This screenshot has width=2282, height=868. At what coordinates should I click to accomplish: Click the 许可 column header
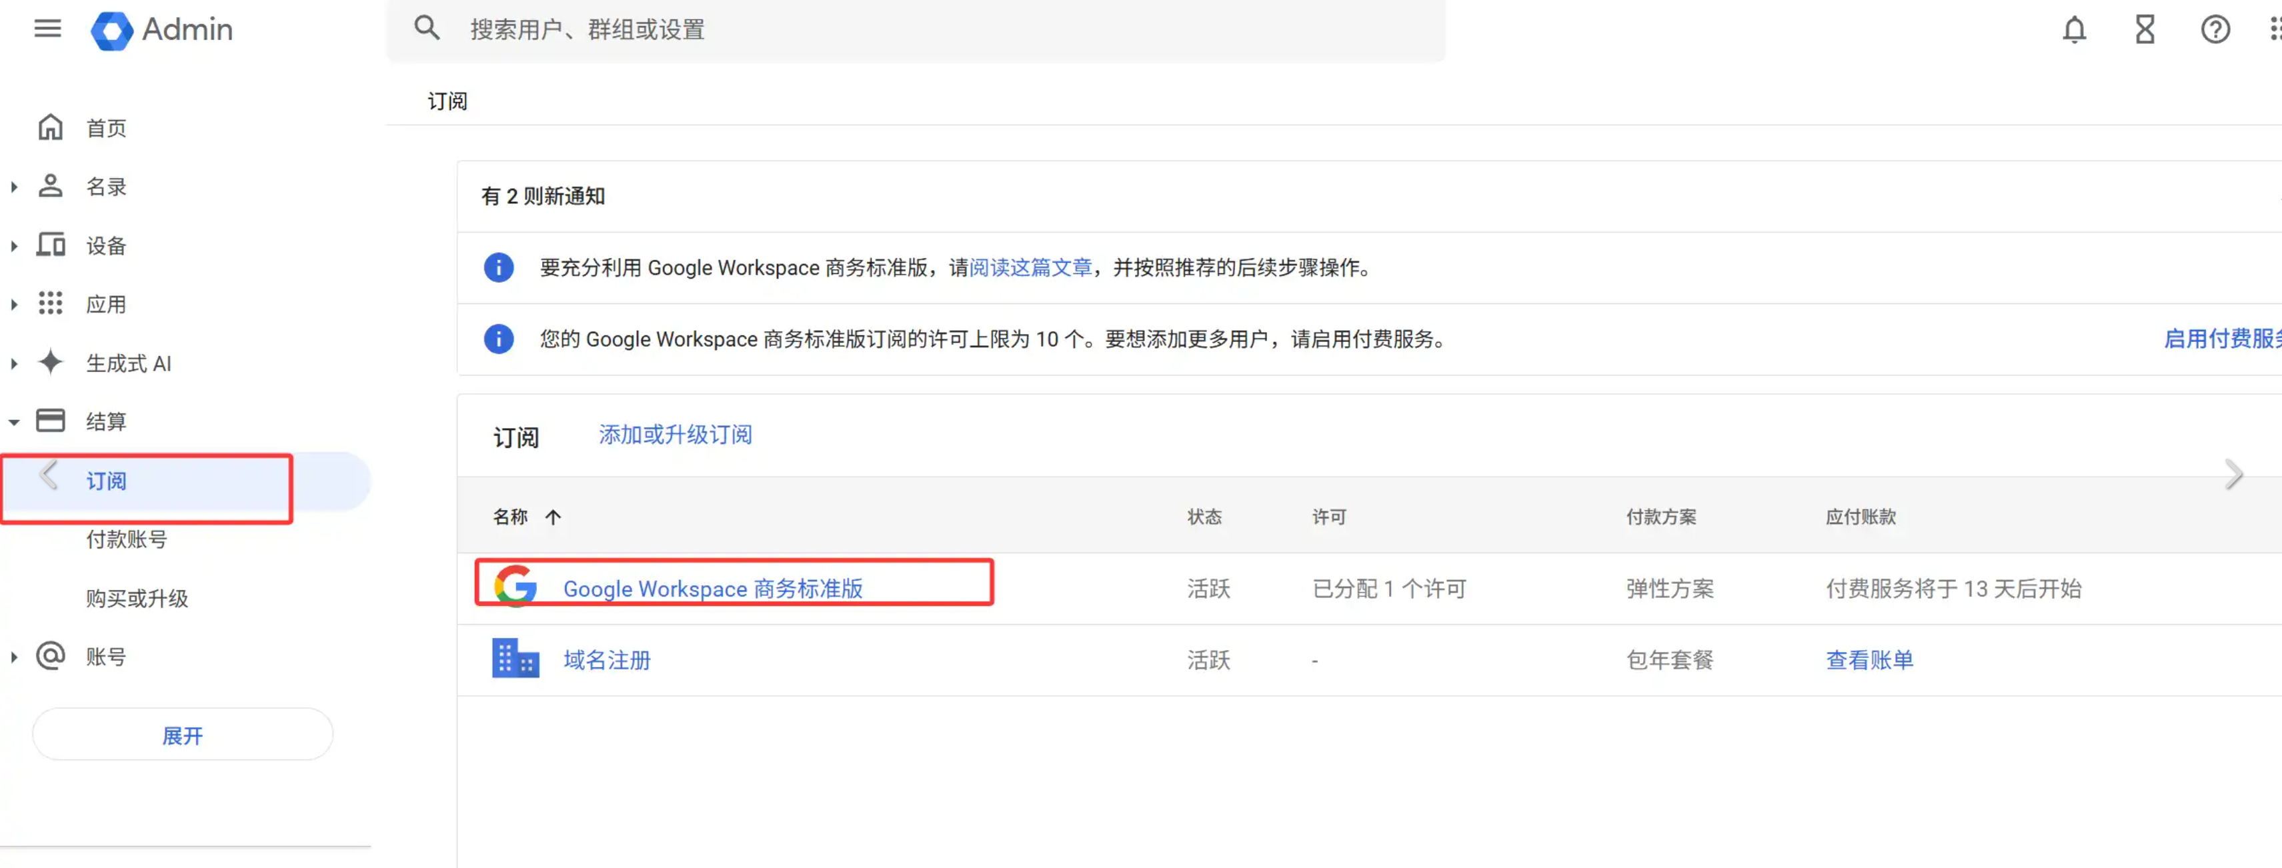coord(1329,517)
